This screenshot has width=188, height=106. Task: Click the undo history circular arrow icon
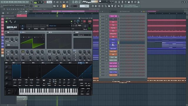pyautogui.click(x=116, y=2)
